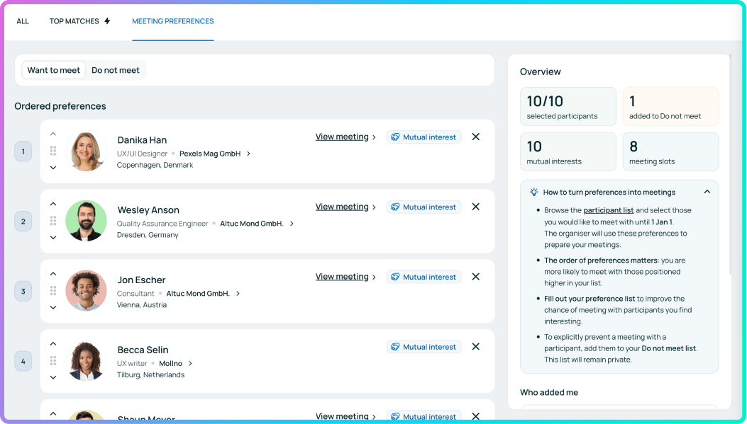Click the name Becca Selin

click(143, 350)
